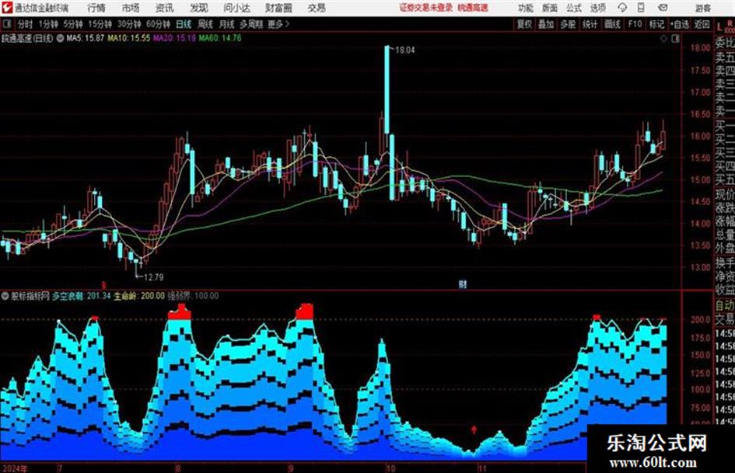
Task: Click the 叠加 toolbar button
Action: point(546,24)
